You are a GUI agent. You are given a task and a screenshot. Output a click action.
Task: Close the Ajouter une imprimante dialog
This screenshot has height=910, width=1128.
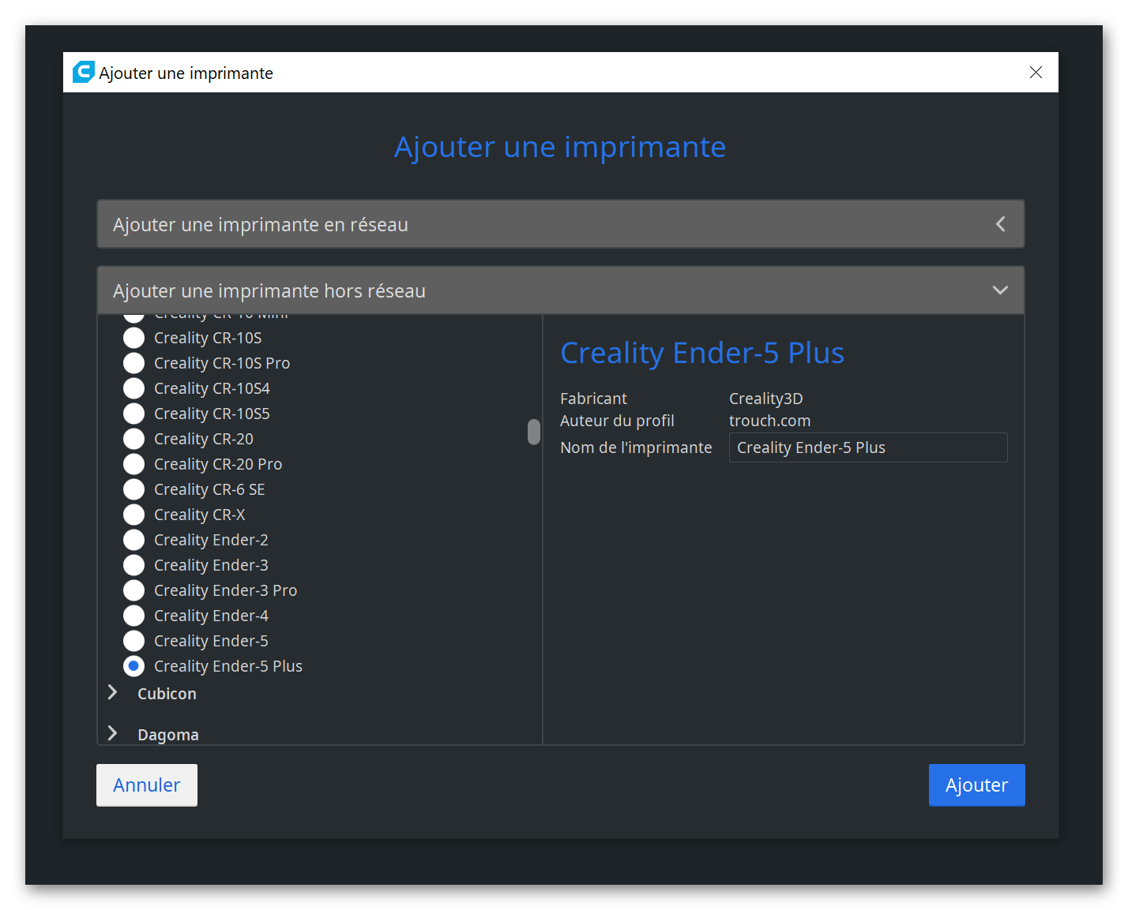1036,72
